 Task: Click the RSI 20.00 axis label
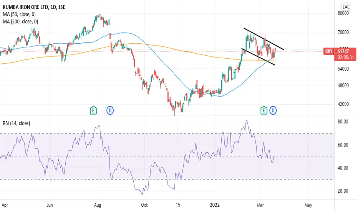click(343, 191)
